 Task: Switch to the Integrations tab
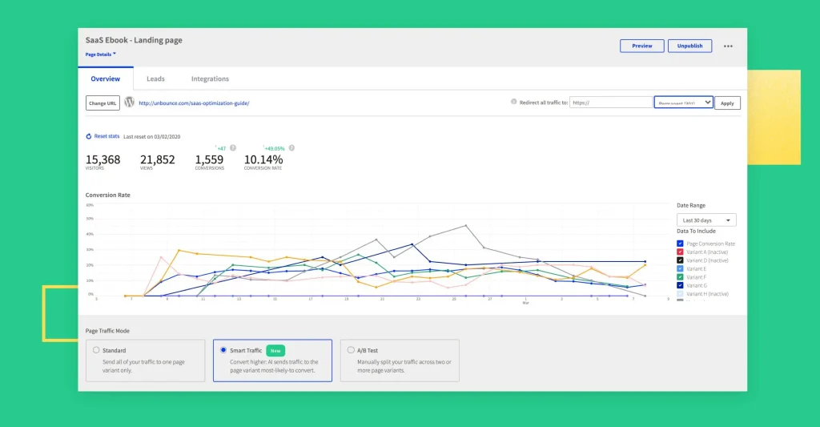(210, 79)
